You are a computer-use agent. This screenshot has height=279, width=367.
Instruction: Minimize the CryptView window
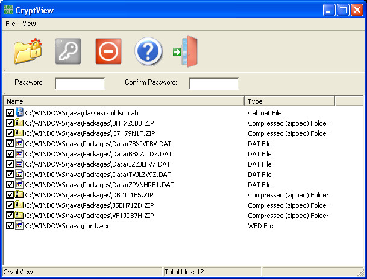329,10
